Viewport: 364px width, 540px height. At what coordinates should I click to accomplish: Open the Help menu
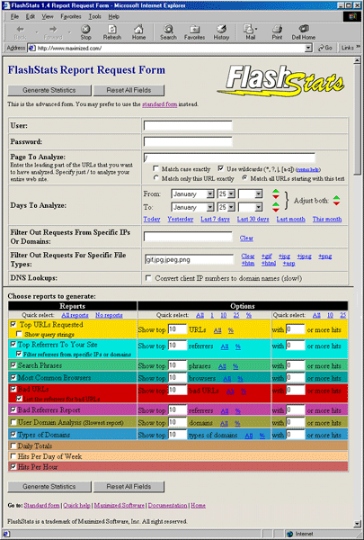[113, 16]
